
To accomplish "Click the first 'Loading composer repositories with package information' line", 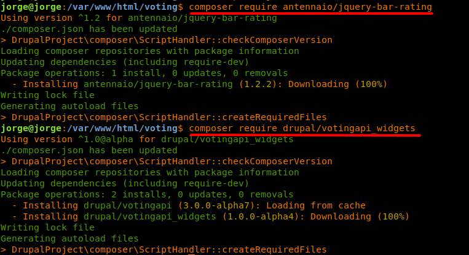I will tap(150, 51).
